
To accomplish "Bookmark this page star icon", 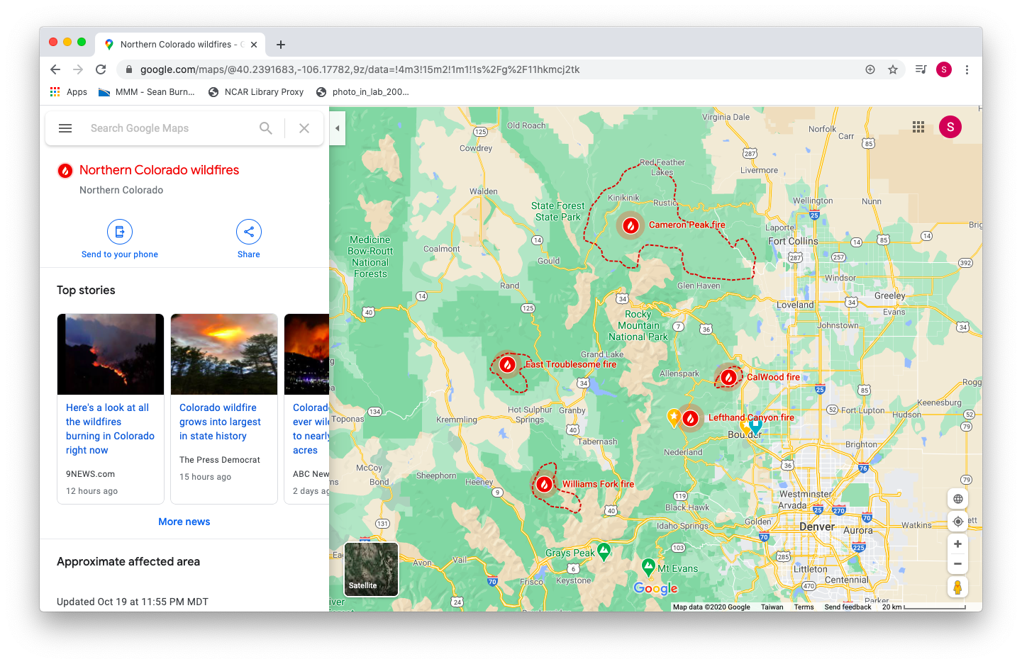I will coord(893,69).
